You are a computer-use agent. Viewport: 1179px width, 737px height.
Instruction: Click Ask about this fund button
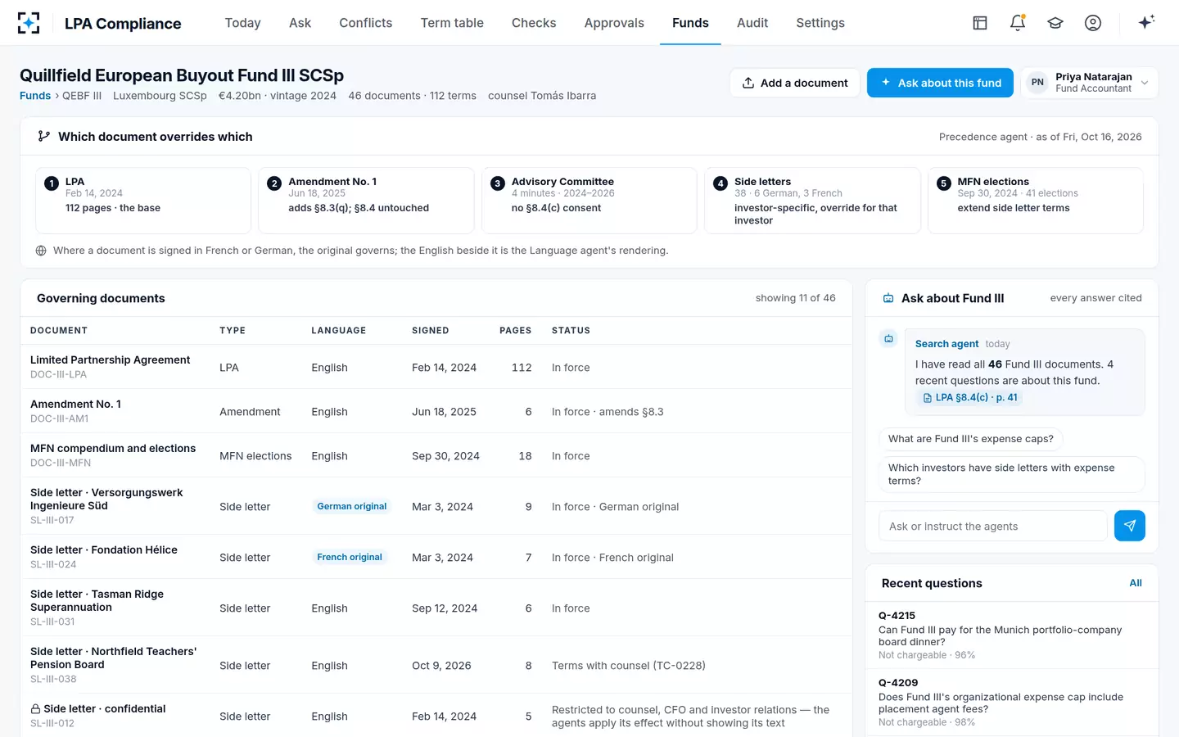(940, 83)
